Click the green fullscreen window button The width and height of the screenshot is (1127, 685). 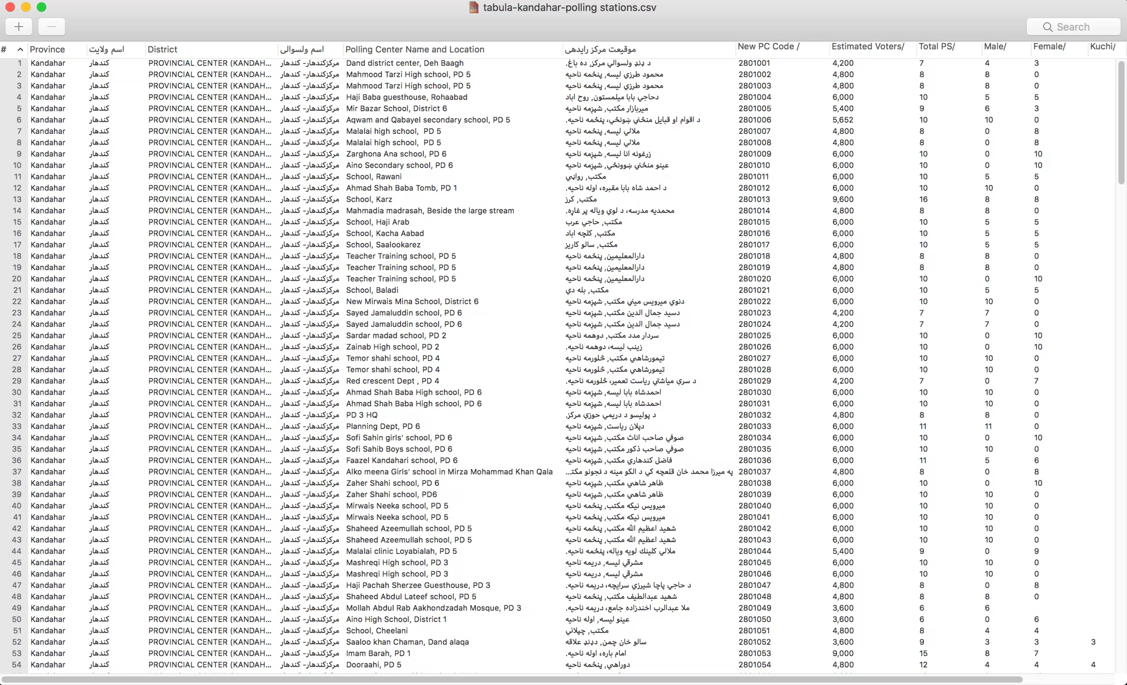coord(41,7)
